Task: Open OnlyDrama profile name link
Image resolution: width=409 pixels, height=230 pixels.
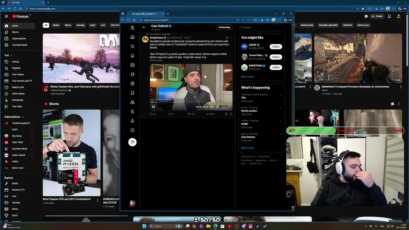Action: pos(156,38)
